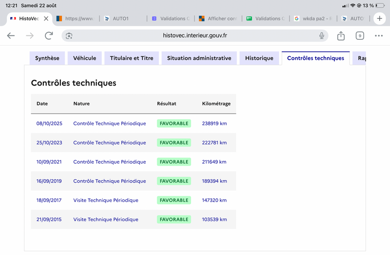Image resolution: width=390 pixels, height=255 pixels.
Task: Click Visite Technique Périodique for 21/09/2015
Action: (x=106, y=220)
